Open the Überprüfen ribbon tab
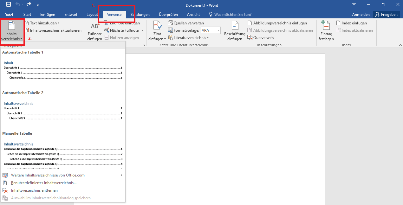403x205 pixels. coord(168,15)
